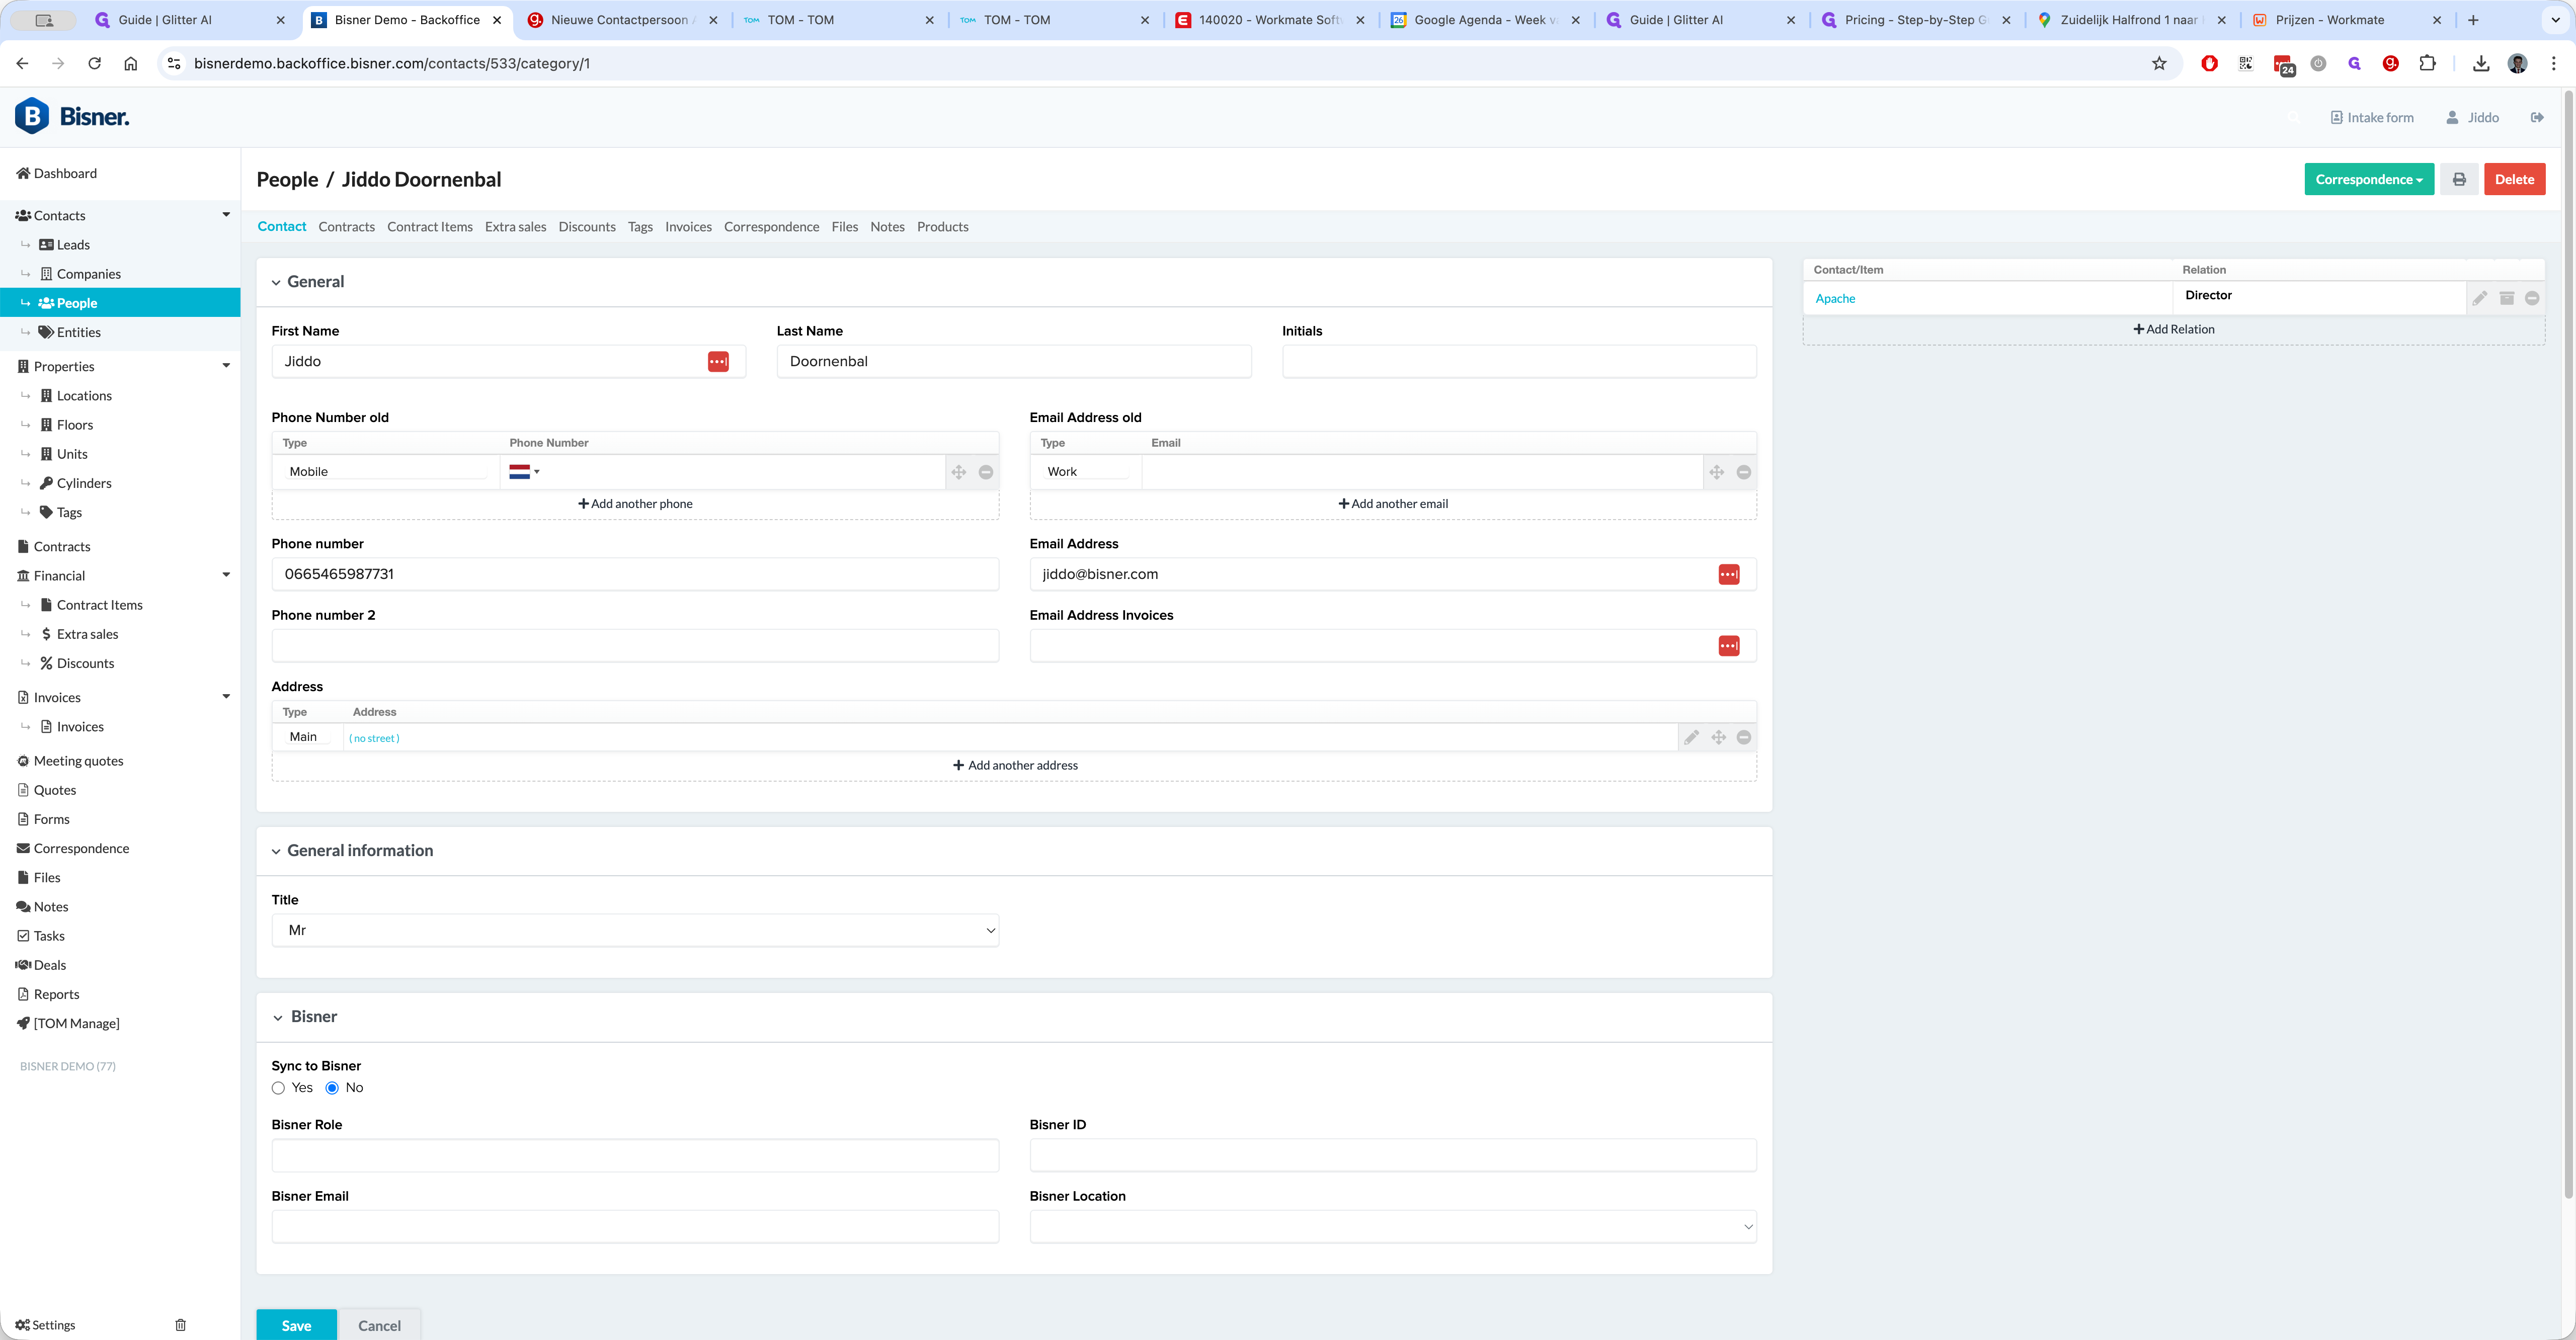The width and height of the screenshot is (2576, 1340).
Task: Click the logout icon in header
Action: (x=2537, y=117)
